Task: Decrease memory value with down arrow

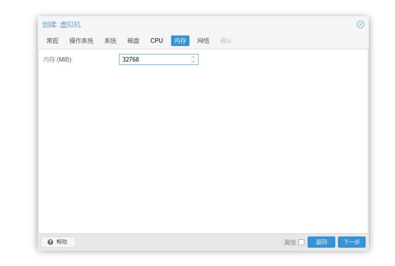Action: coord(193,61)
